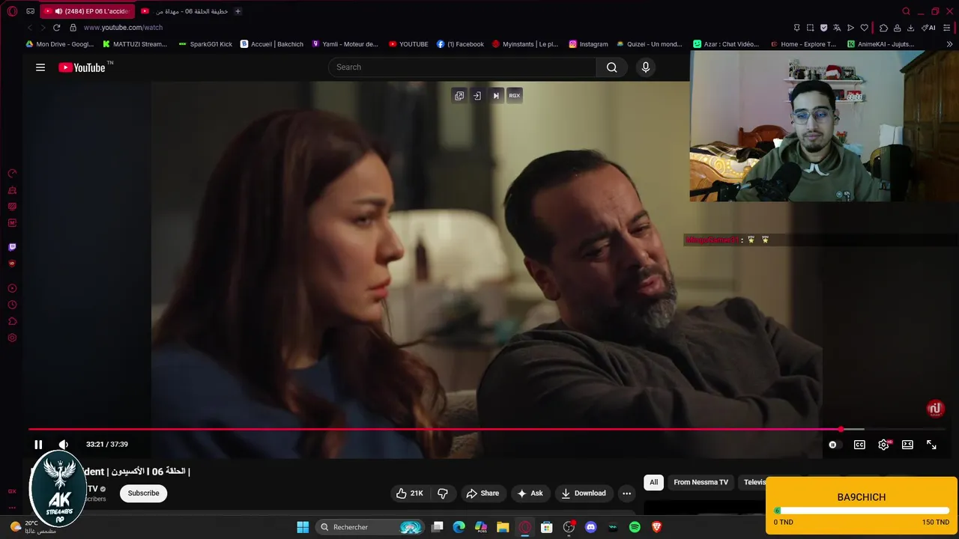
Task: Open the Opera sidebar settings
Action: pyautogui.click(x=12, y=338)
